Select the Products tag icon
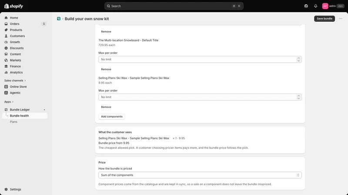348x195 pixels. coord(6,30)
